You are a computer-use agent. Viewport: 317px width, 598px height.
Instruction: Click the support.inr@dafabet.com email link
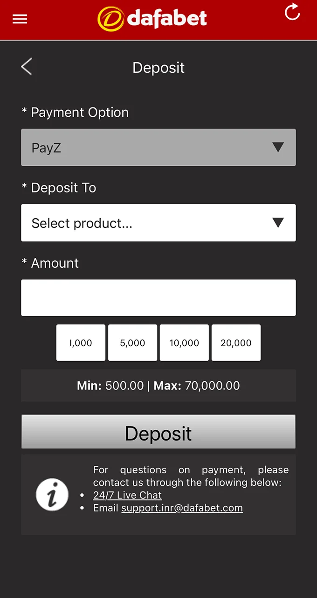coord(182,508)
